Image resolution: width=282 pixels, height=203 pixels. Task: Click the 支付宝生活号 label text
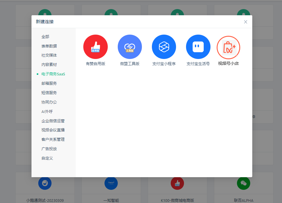pyautogui.click(x=198, y=64)
